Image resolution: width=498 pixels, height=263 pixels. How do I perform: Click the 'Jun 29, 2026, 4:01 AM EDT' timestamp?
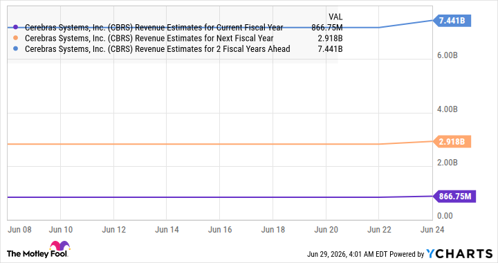[347, 254]
